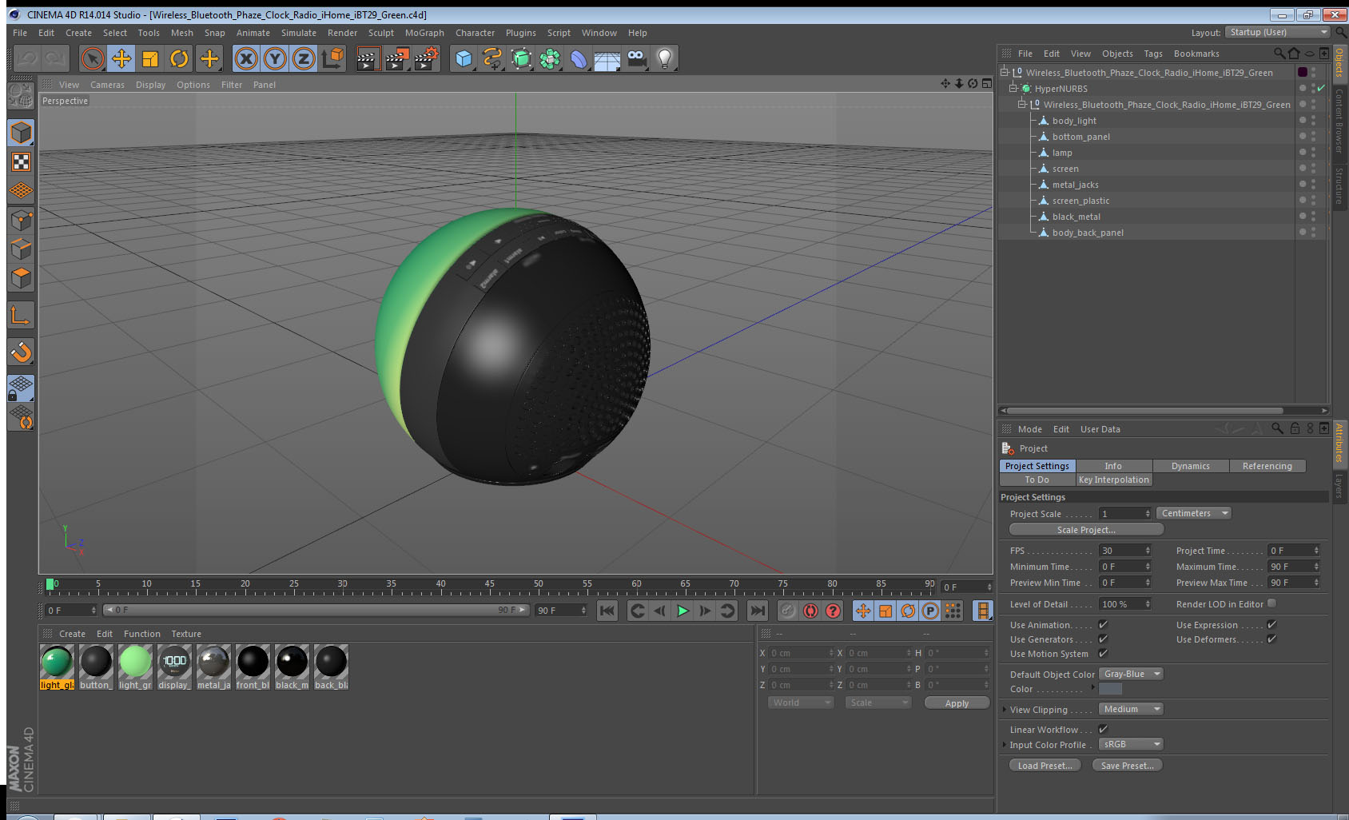Enable Render LOD in Editor checkbox
The image size is (1349, 820).
tap(1271, 603)
